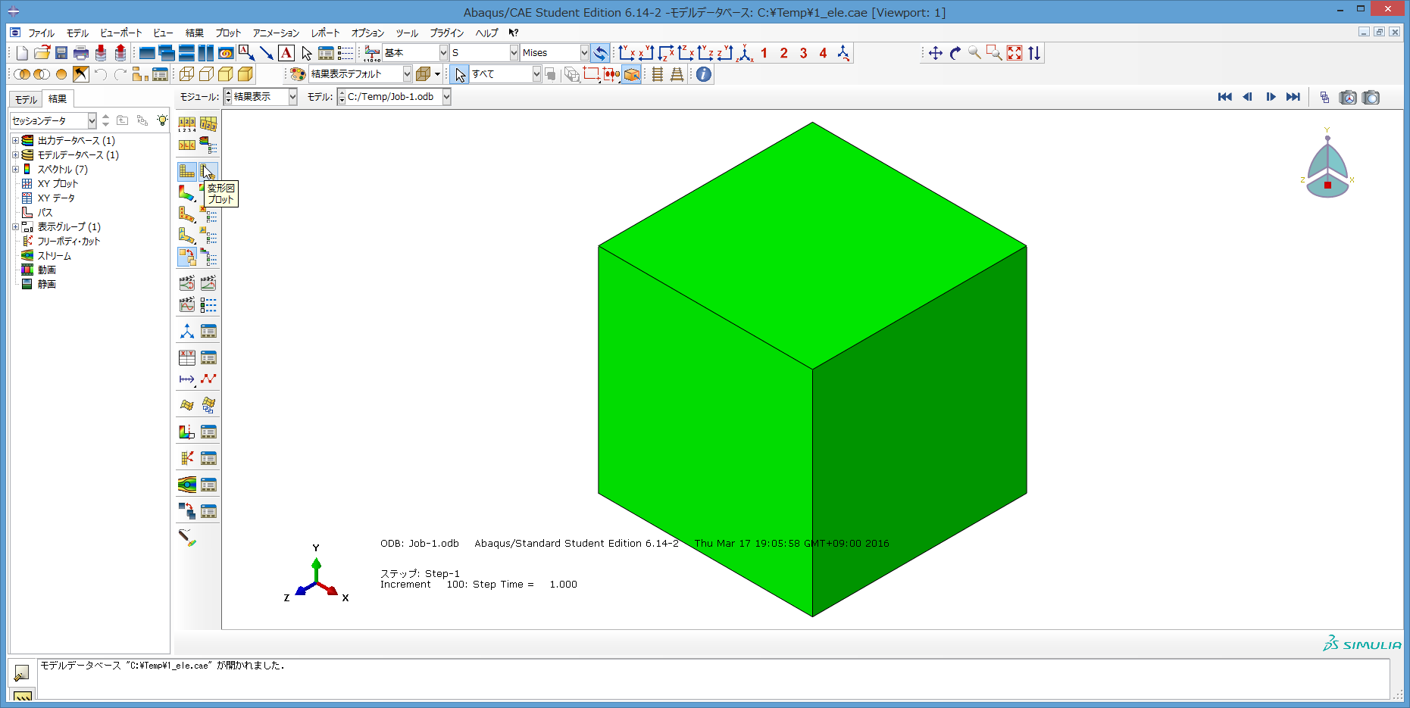Activate the view cut icon
This screenshot has width=1410, height=708.
pyautogui.click(x=187, y=432)
